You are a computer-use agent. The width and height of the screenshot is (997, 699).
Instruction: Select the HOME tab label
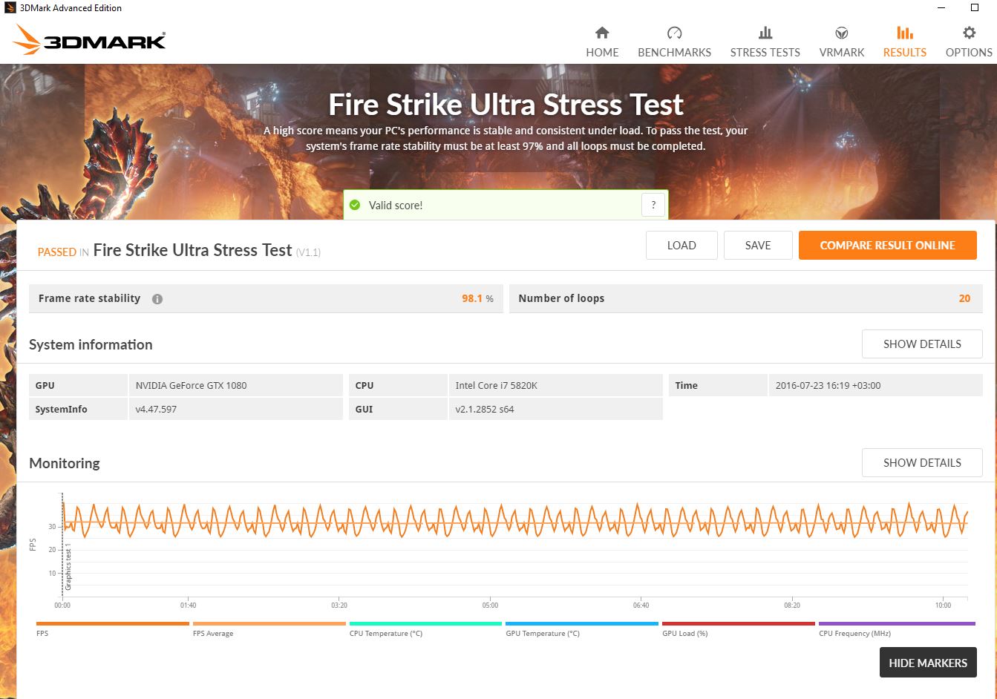pos(602,53)
